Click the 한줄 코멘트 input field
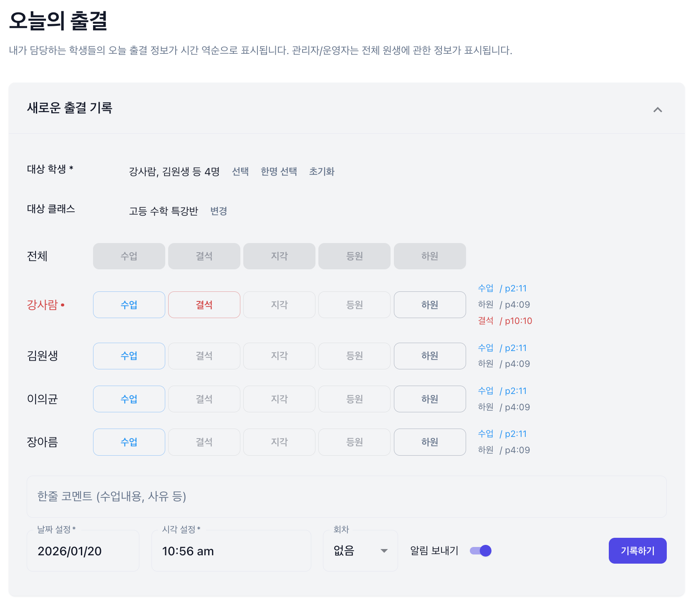This screenshot has height=607, width=696. pyautogui.click(x=346, y=497)
